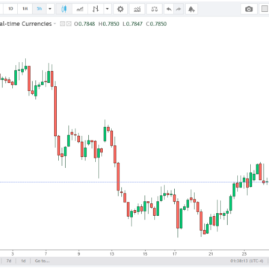The image size is (269, 269).
Task: Select the candlestick chart style
Action: pyautogui.click(x=64, y=9)
